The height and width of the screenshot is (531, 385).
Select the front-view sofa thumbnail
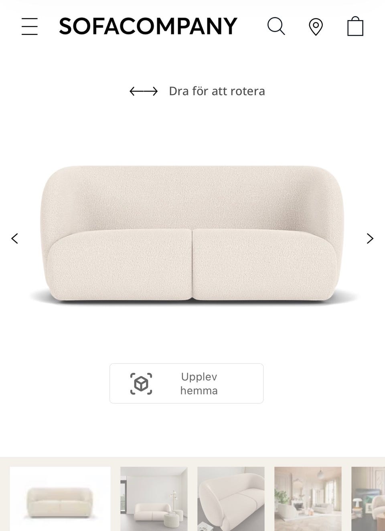coord(60,499)
